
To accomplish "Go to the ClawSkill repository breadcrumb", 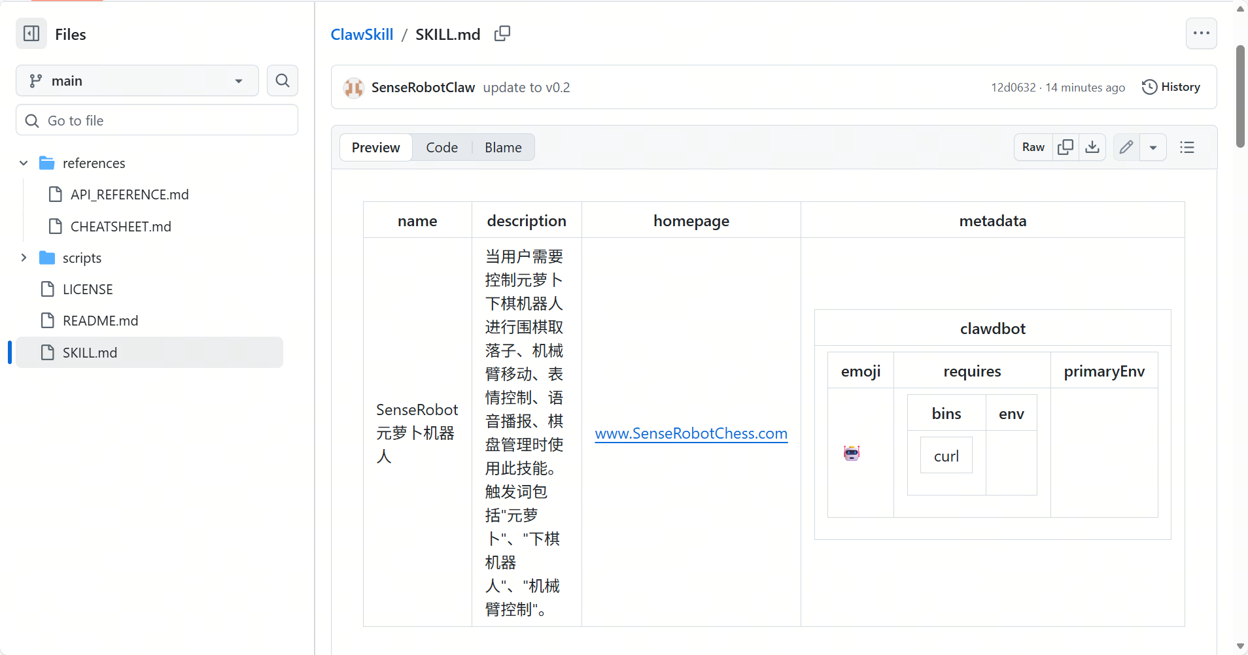I will coord(362,34).
